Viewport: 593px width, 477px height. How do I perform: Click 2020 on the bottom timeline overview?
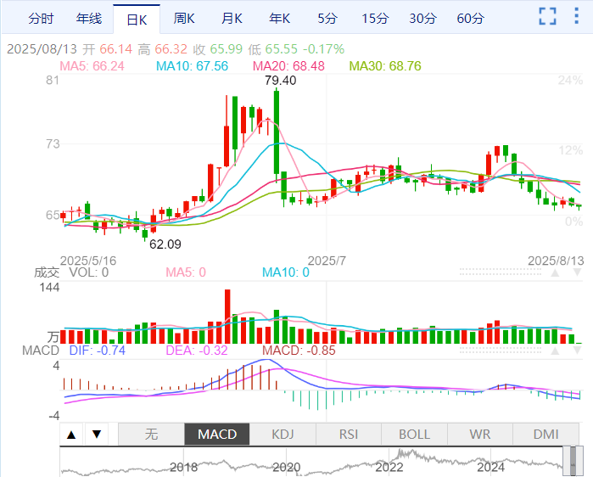pos(287,466)
